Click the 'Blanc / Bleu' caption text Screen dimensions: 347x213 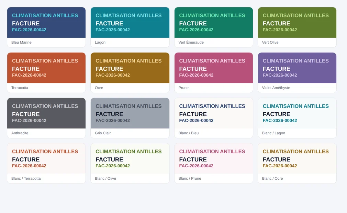pos(189,133)
